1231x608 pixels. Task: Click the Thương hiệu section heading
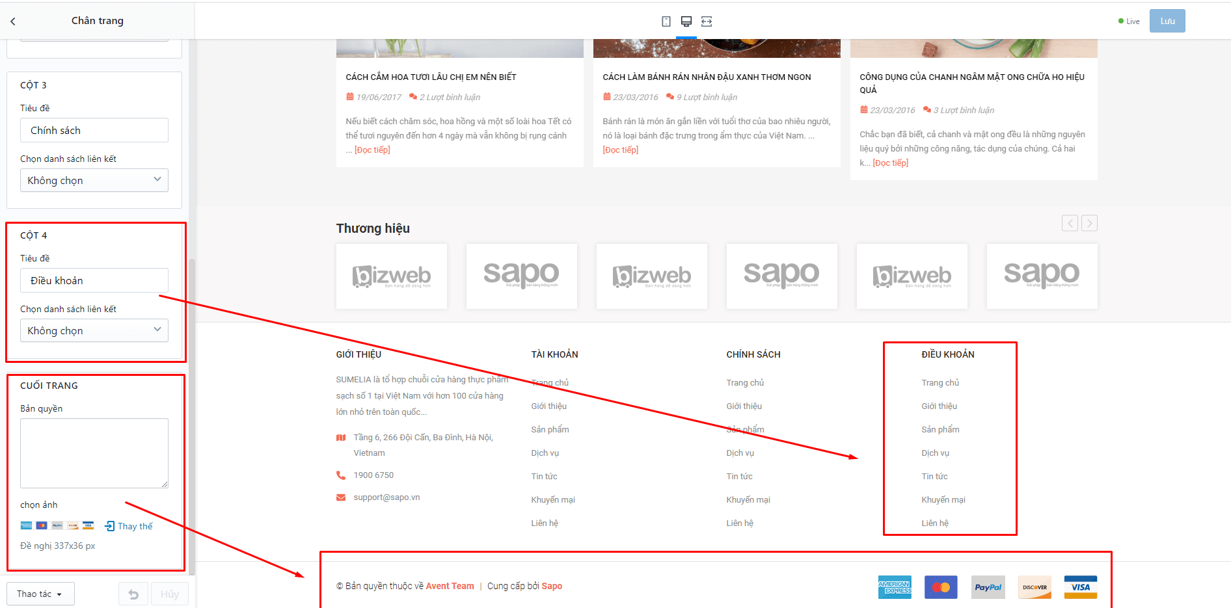coord(373,228)
